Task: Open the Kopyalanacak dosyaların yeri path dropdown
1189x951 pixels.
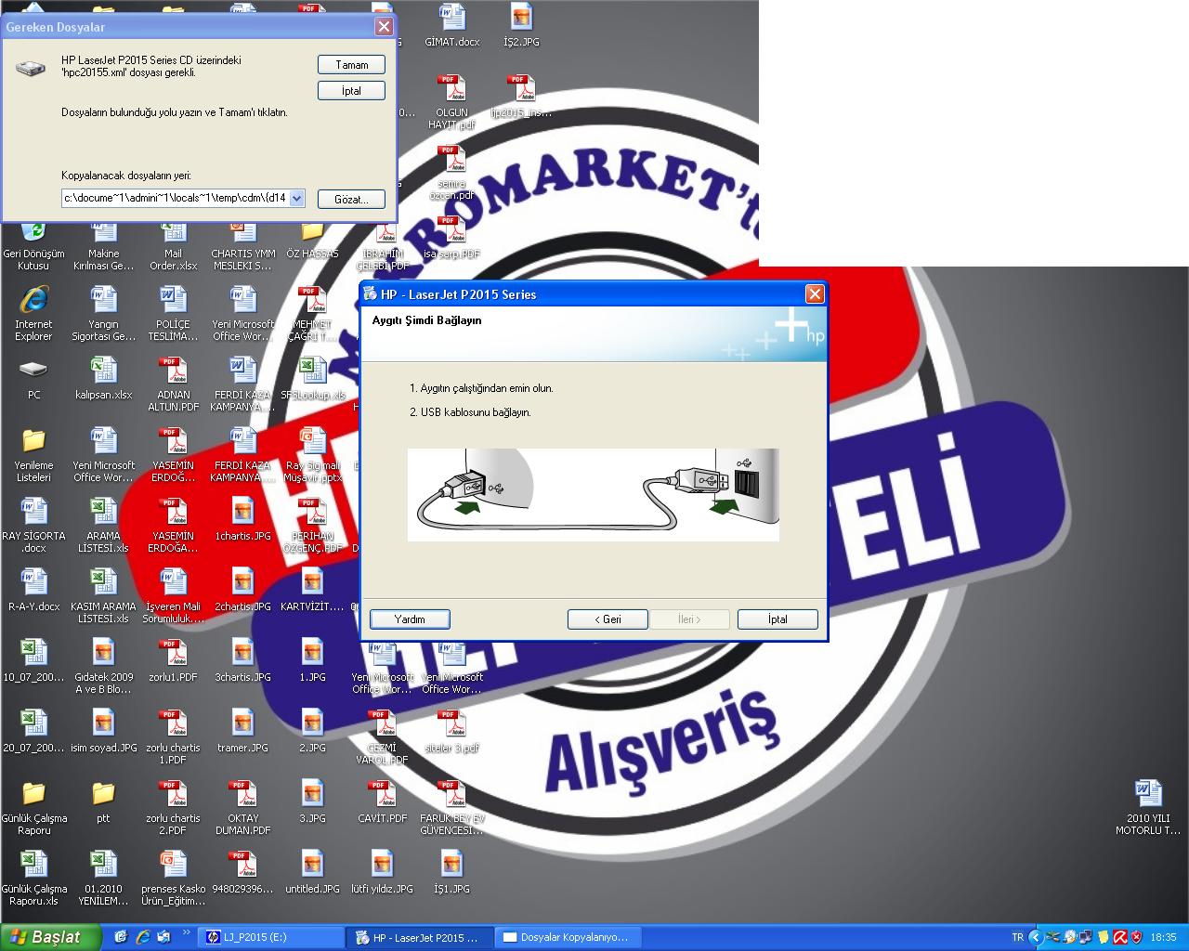Action: pyautogui.click(x=296, y=198)
